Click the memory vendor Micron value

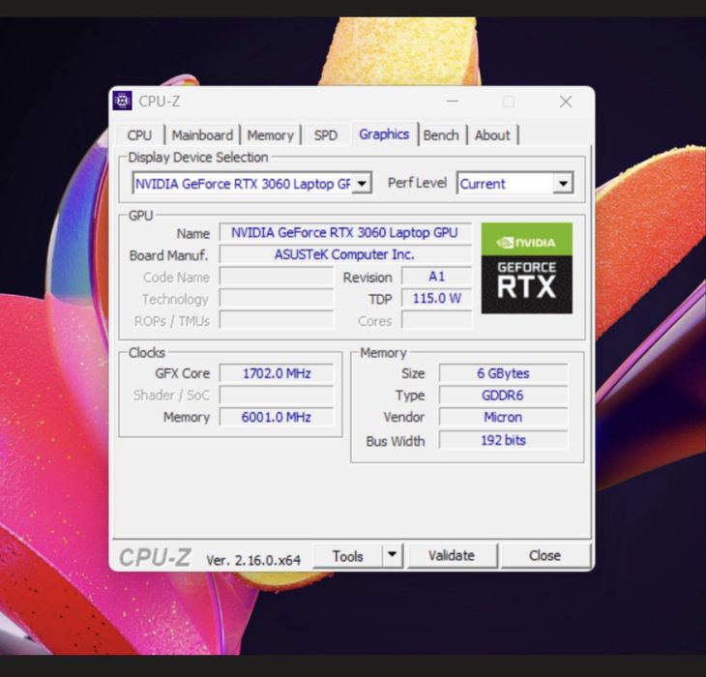503,417
